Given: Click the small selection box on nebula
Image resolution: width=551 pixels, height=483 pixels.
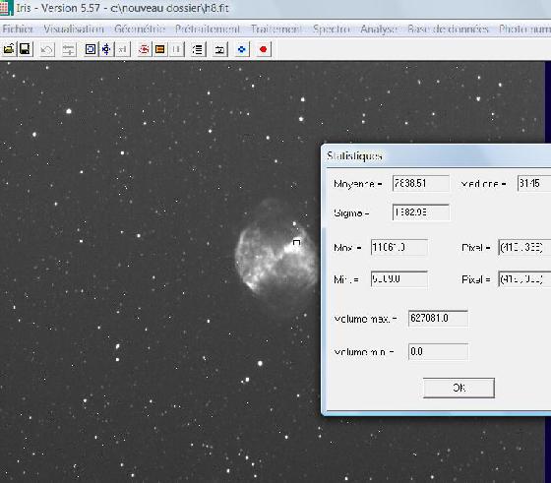Looking at the screenshot, I should coord(296,243).
